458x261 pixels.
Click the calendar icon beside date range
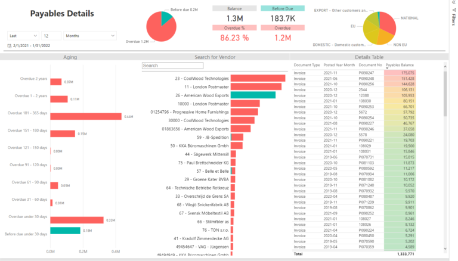pos(10,46)
